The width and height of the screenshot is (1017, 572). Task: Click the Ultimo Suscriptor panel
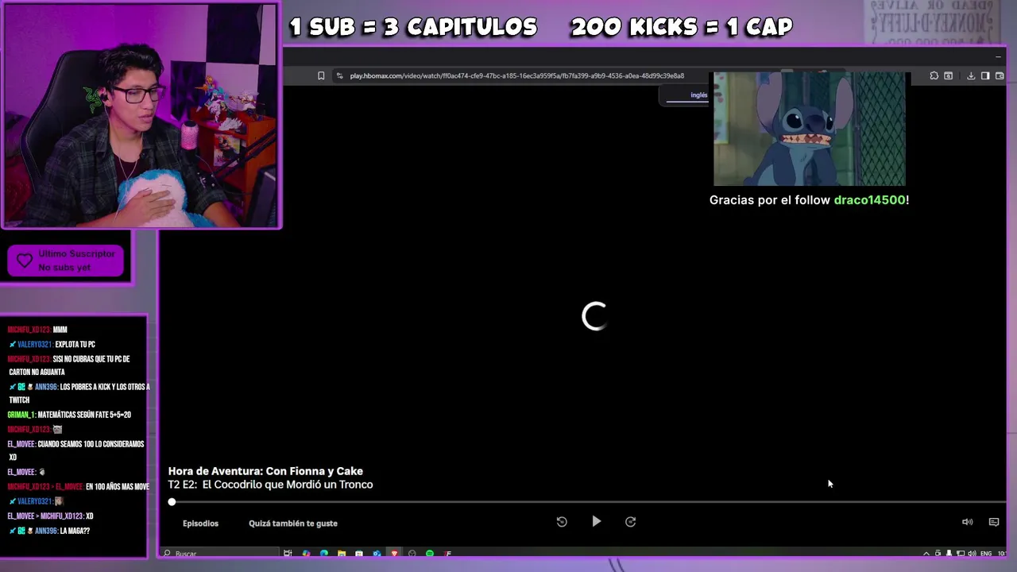point(67,261)
